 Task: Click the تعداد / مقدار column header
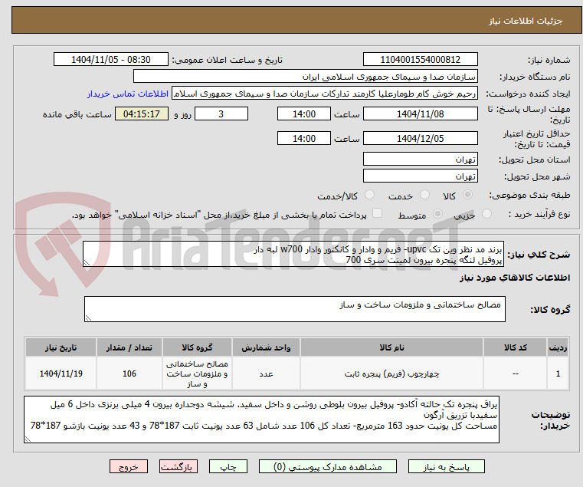129,347
